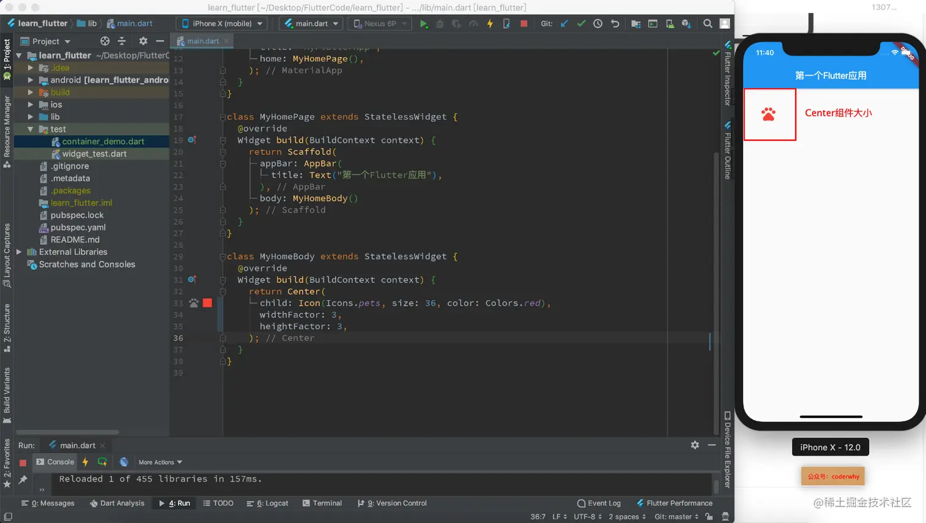Expand the lib folder in project tree

[x=31, y=117]
